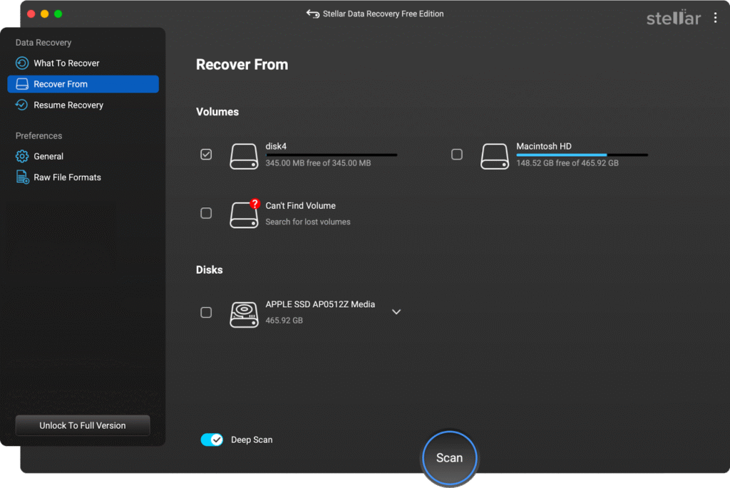Expand the APPLE SSD disk chevron

(x=396, y=312)
